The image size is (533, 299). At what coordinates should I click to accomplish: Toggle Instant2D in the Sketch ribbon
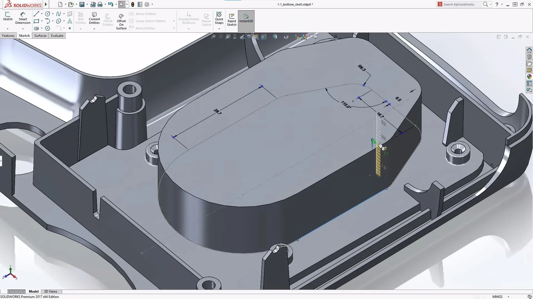tap(246, 19)
